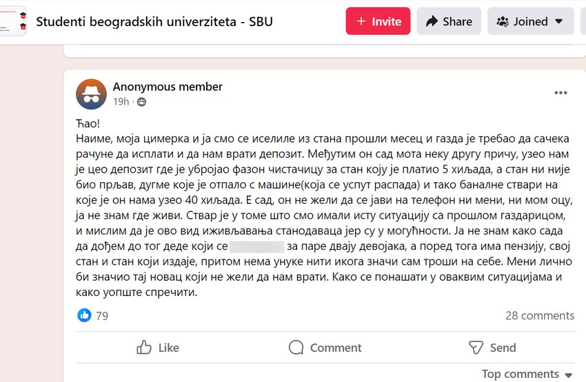The width and height of the screenshot is (586, 382).
Task: Click the blue like reaction icon
Action: pyautogui.click(x=84, y=315)
